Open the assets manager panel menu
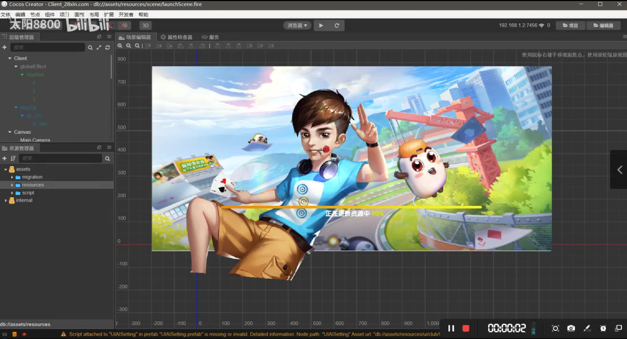 click(x=109, y=148)
